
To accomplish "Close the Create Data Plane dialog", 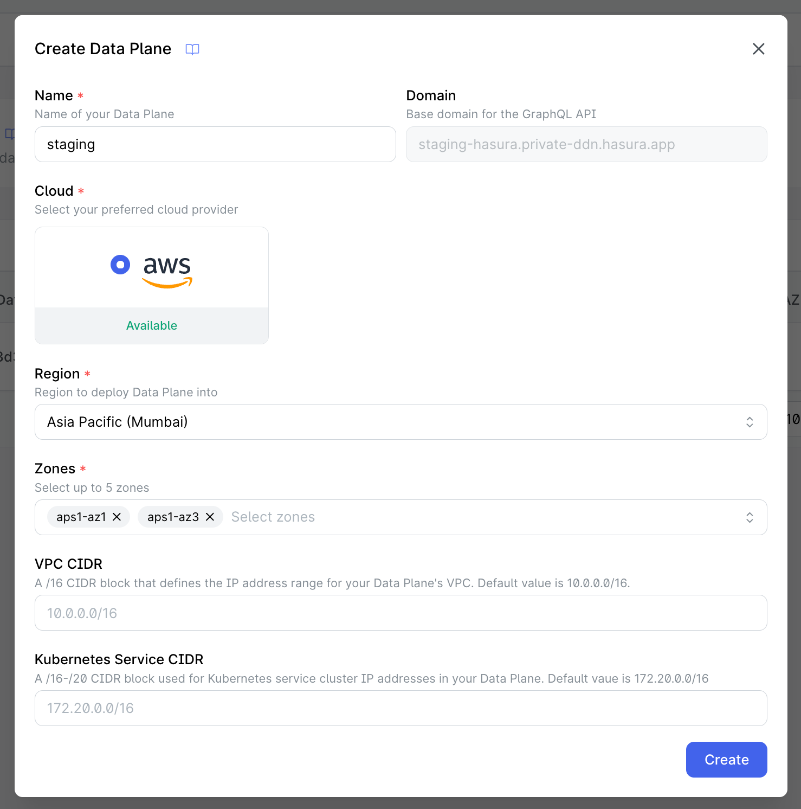I will pos(758,49).
